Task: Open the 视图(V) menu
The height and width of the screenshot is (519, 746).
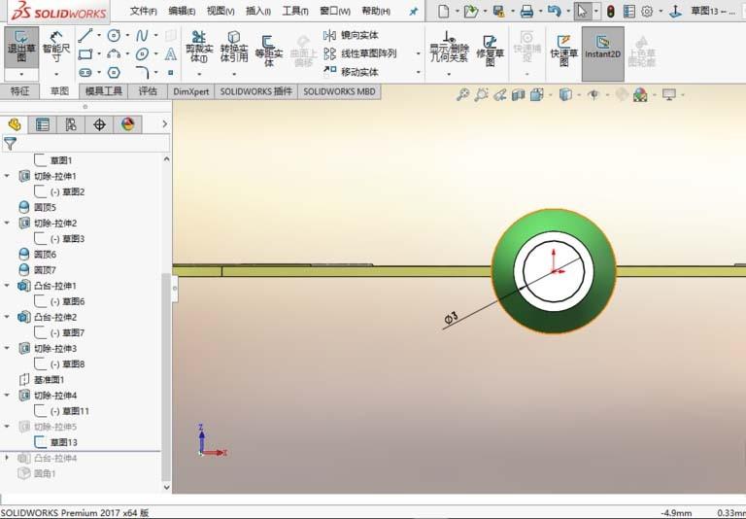Action: click(x=220, y=11)
